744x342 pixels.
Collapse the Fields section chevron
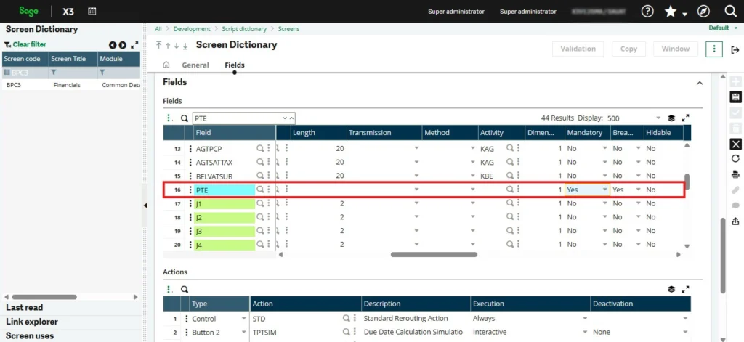coord(700,84)
